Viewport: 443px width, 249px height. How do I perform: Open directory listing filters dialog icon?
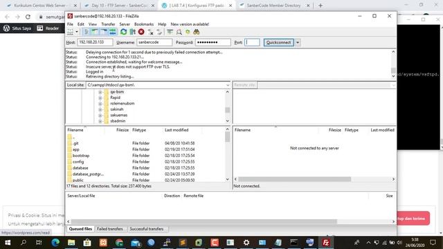pos(170,32)
